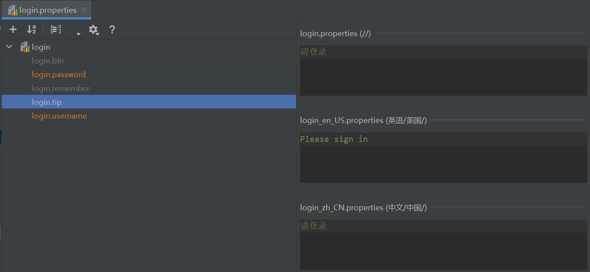This screenshot has height=272, width=590.
Task: Select the login.btn key
Action: [48, 61]
